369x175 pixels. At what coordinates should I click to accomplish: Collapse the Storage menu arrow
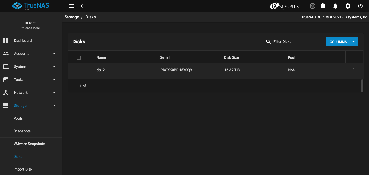click(x=54, y=106)
